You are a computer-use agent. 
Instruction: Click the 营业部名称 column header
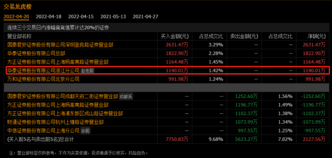point(19,37)
